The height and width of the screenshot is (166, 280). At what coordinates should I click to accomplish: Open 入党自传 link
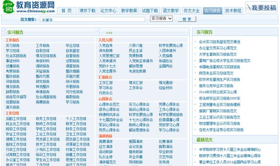(x=106, y=46)
